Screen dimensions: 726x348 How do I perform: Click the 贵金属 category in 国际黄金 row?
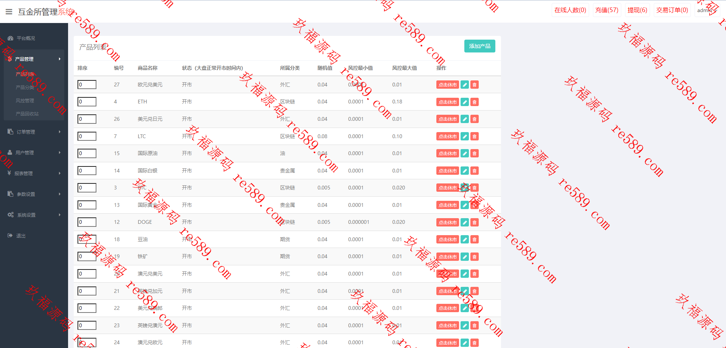287,205
